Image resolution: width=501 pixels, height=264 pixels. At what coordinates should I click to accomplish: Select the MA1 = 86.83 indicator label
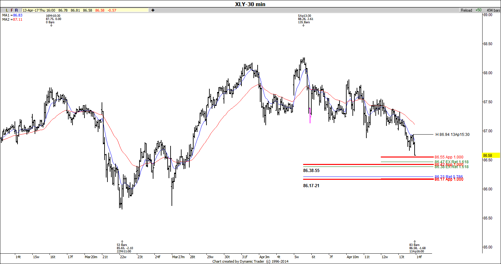click(12, 15)
